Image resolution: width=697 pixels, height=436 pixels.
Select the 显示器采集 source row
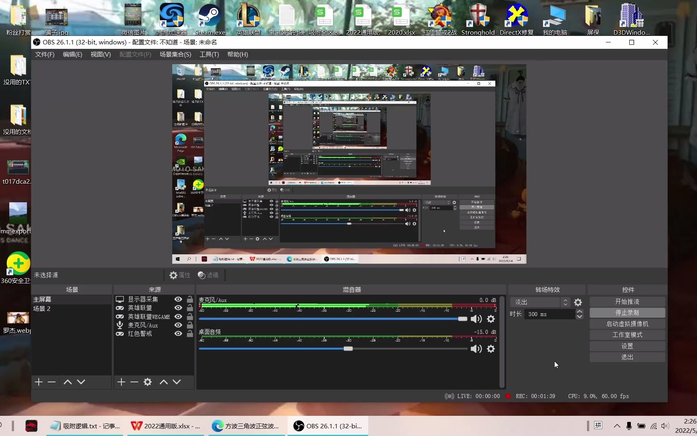(155, 299)
